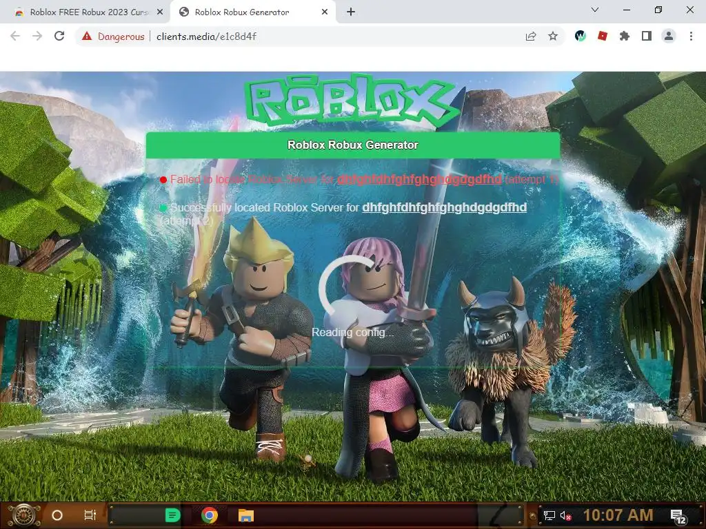Open the Cortana circle search icon
Image resolution: width=706 pixels, height=529 pixels.
(57, 515)
